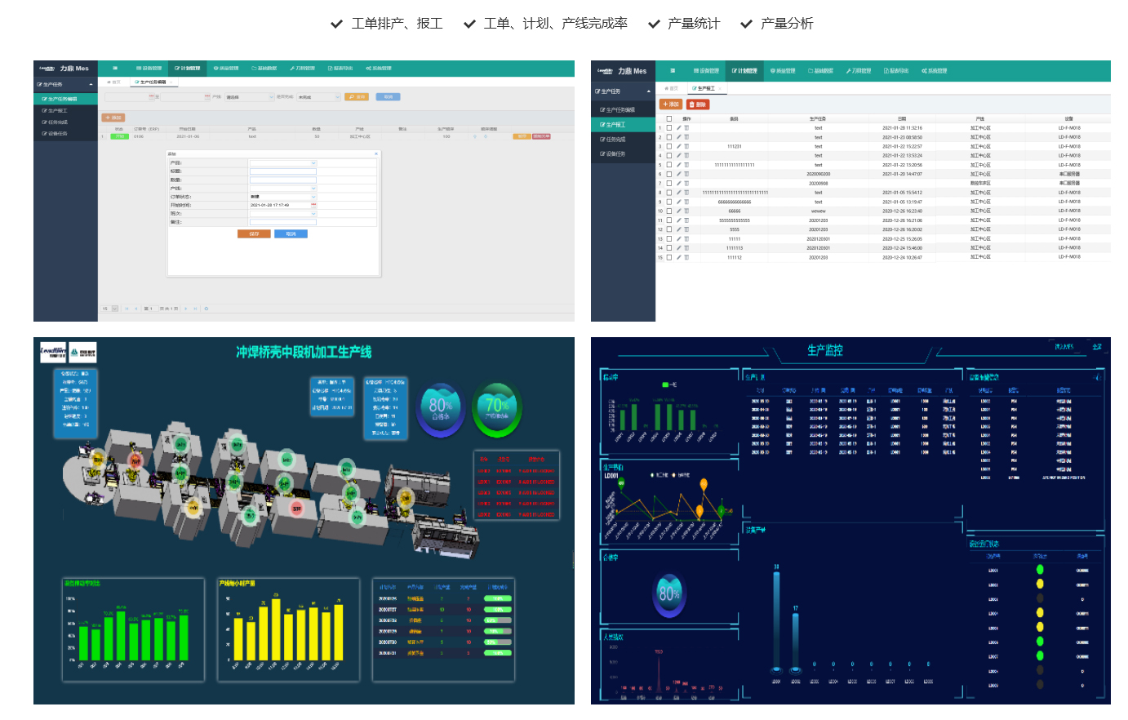The image size is (1128, 720).
Task: Collapse 生产任务 sidebar group in 生产报工 screenshot
Action: pyautogui.click(x=649, y=91)
